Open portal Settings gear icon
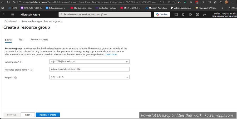Screen dimensions: 237x119 click(x=190, y=14)
